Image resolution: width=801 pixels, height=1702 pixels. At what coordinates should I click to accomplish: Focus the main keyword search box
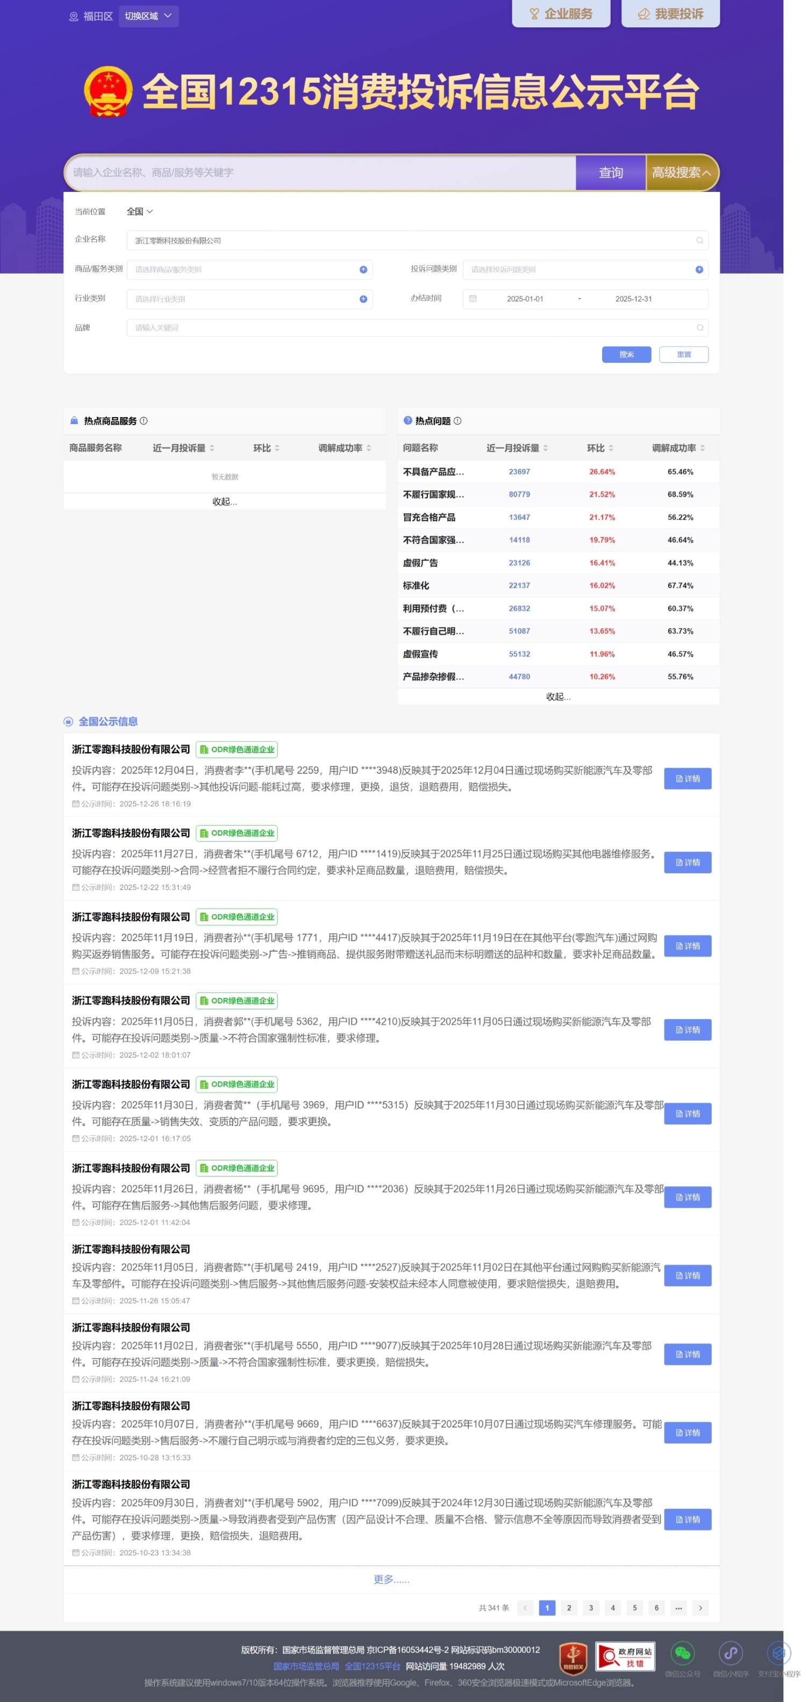click(x=320, y=173)
